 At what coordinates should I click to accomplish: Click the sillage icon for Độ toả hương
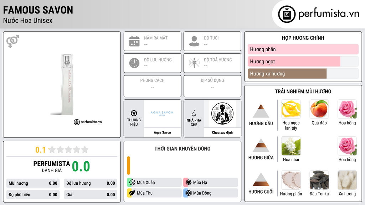click(x=194, y=63)
